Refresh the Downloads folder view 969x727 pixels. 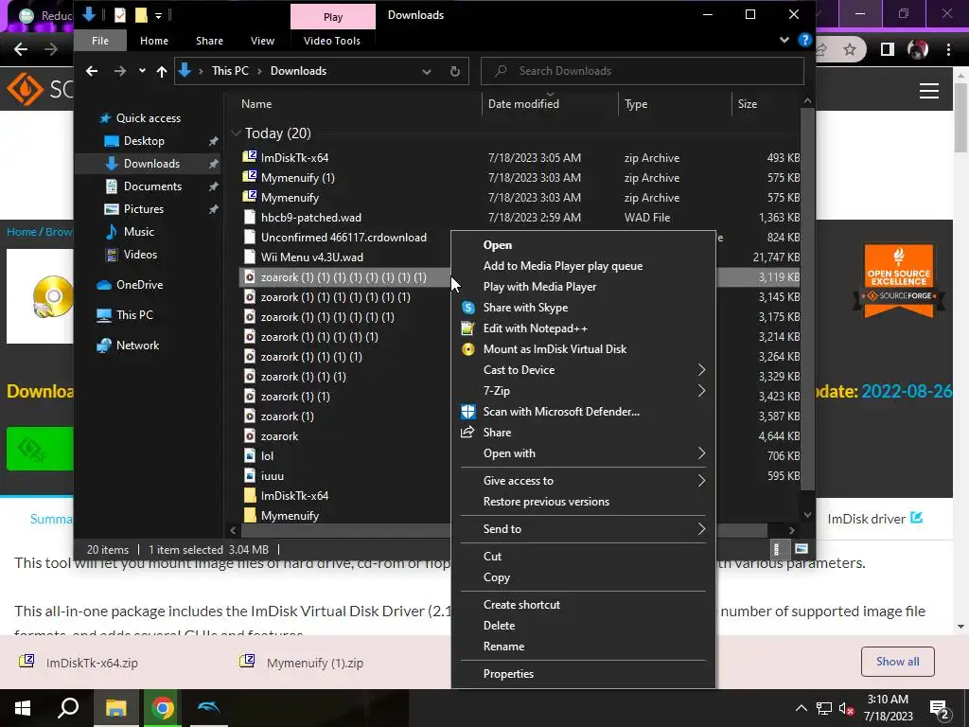[455, 71]
